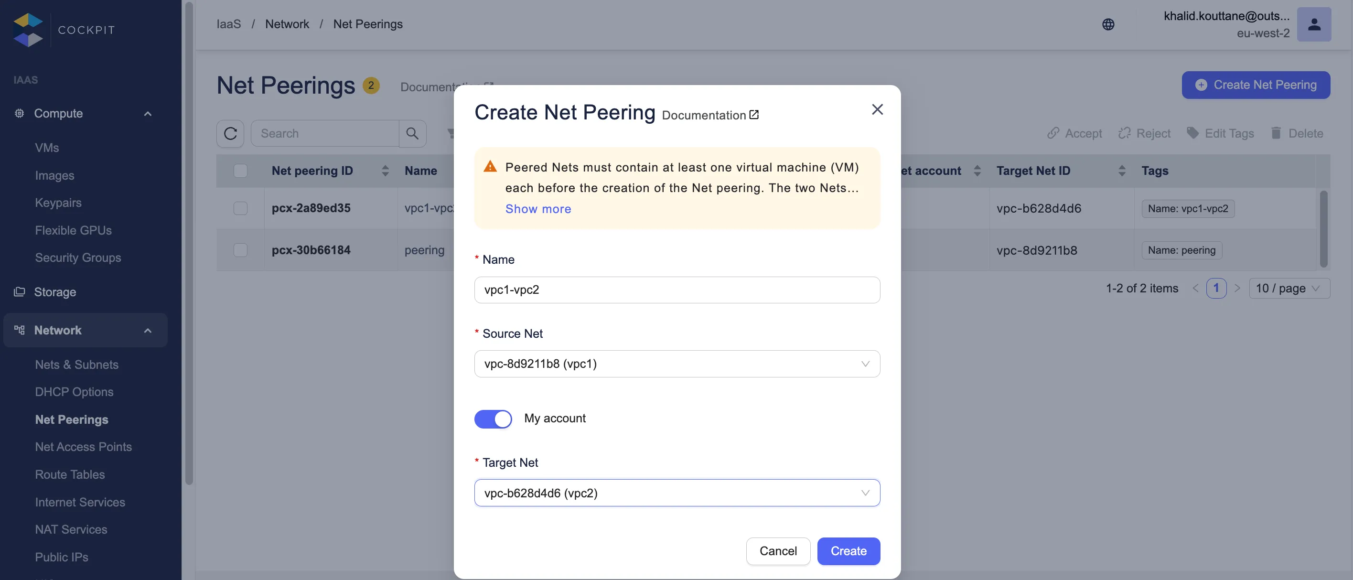Image resolution: width=1353 pixels, height=580 pixels.
Task: Open the language globe icon
Action: [x=1108, y=24]
